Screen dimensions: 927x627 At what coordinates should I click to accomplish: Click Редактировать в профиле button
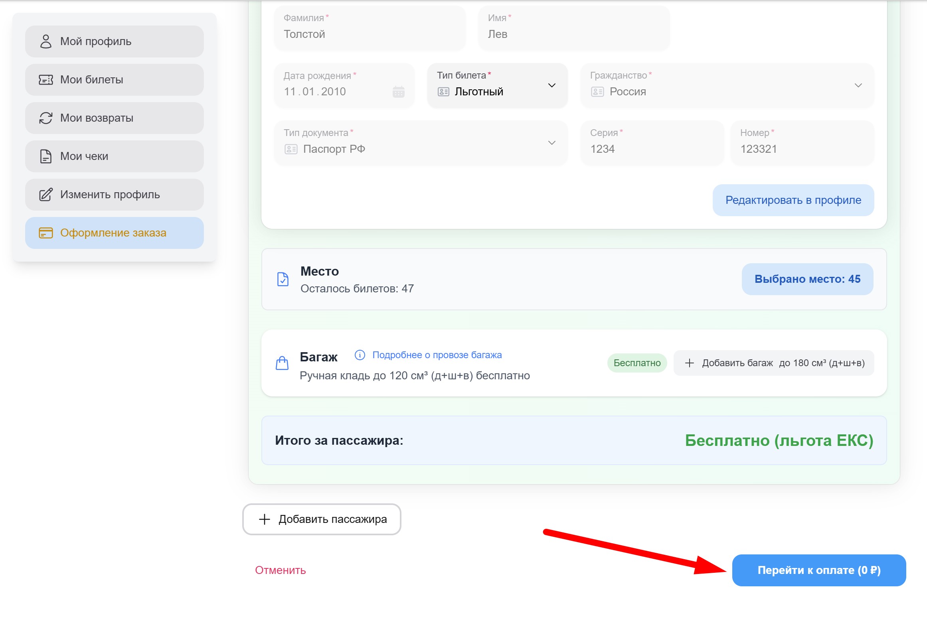(x=793, y=200)
